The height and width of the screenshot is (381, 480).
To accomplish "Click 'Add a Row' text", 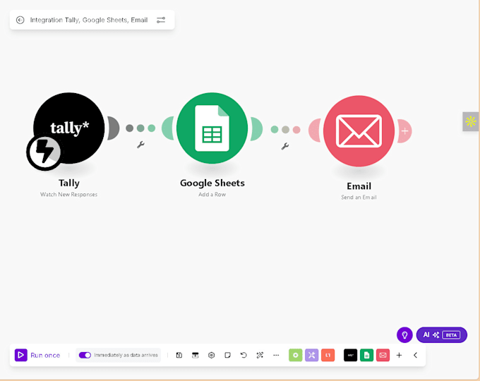I will coord(212,194).
